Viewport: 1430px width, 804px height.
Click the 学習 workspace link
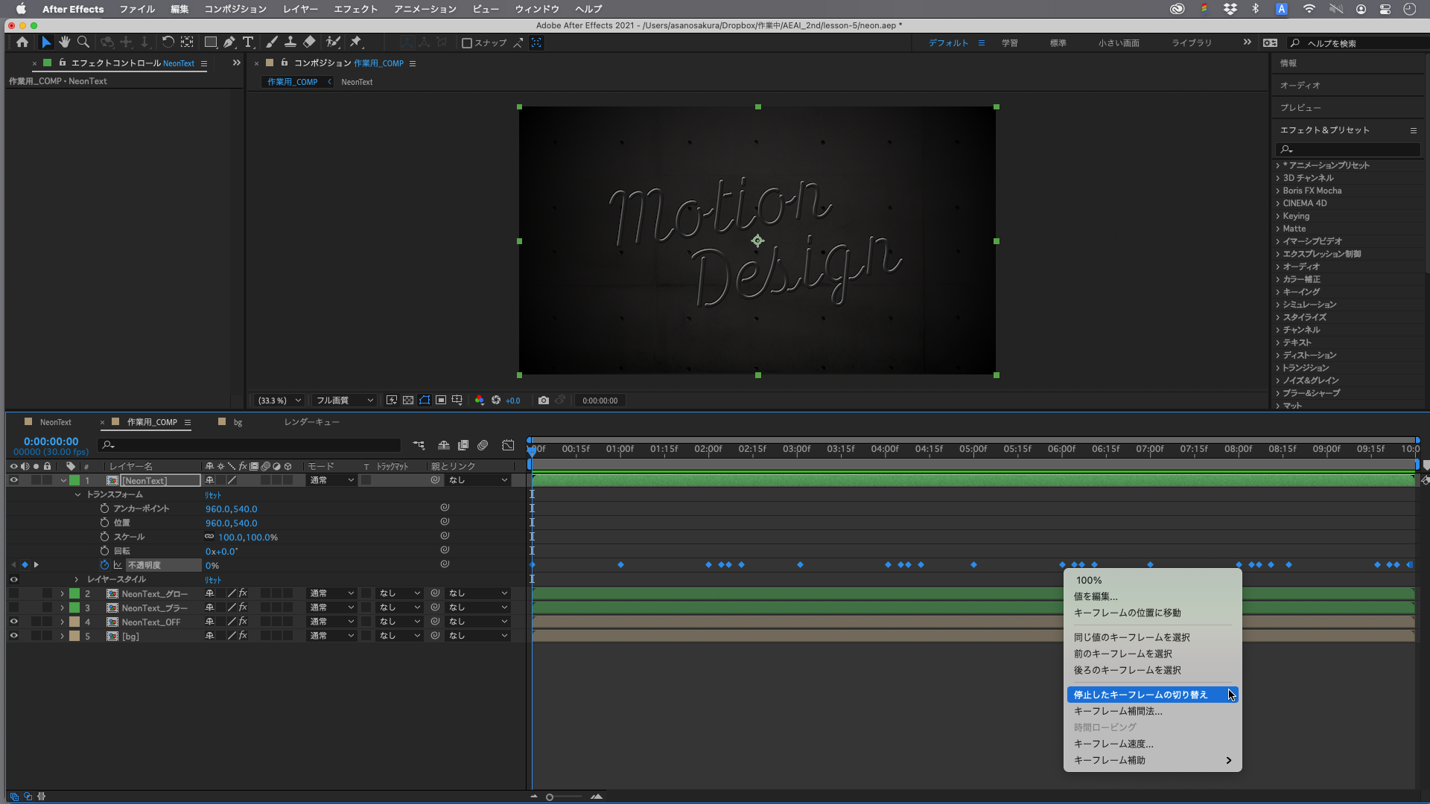point(1009,43)
